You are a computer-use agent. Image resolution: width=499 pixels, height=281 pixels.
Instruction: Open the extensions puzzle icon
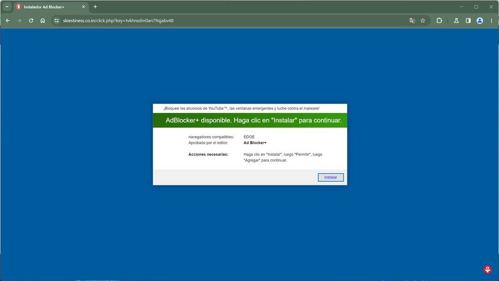point(439,21)
